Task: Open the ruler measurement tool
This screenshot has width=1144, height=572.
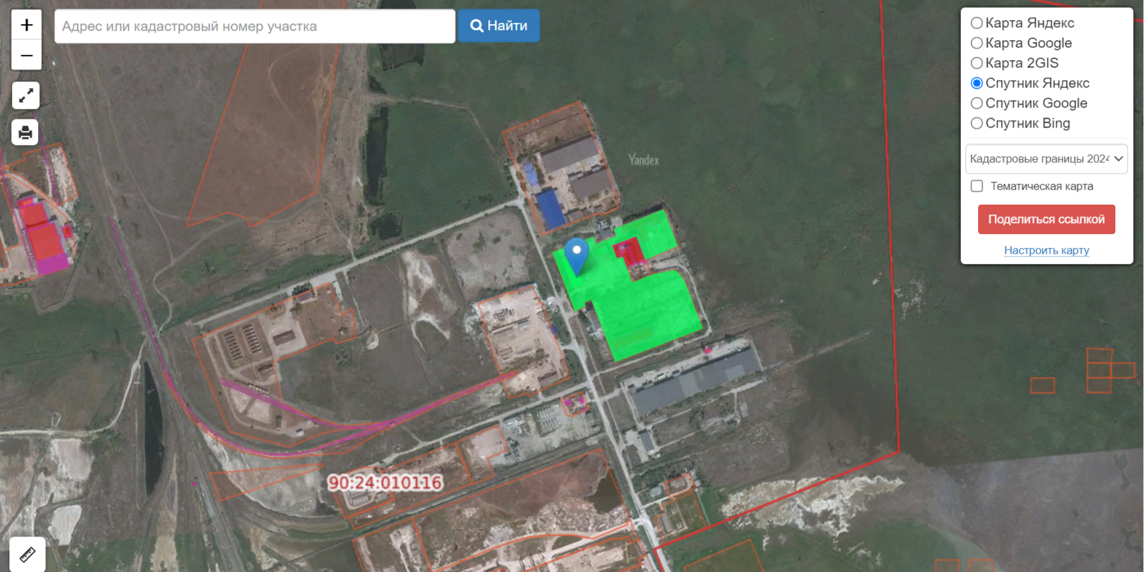Action: 27,554
